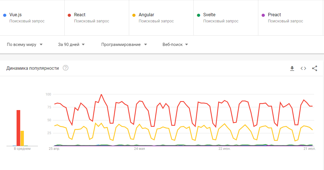Click the embed code icon
The image size is (324, 170).
(x=303, y=68)
